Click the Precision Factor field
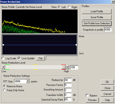This screenshot has width=115, height=104. pos(68,85)
